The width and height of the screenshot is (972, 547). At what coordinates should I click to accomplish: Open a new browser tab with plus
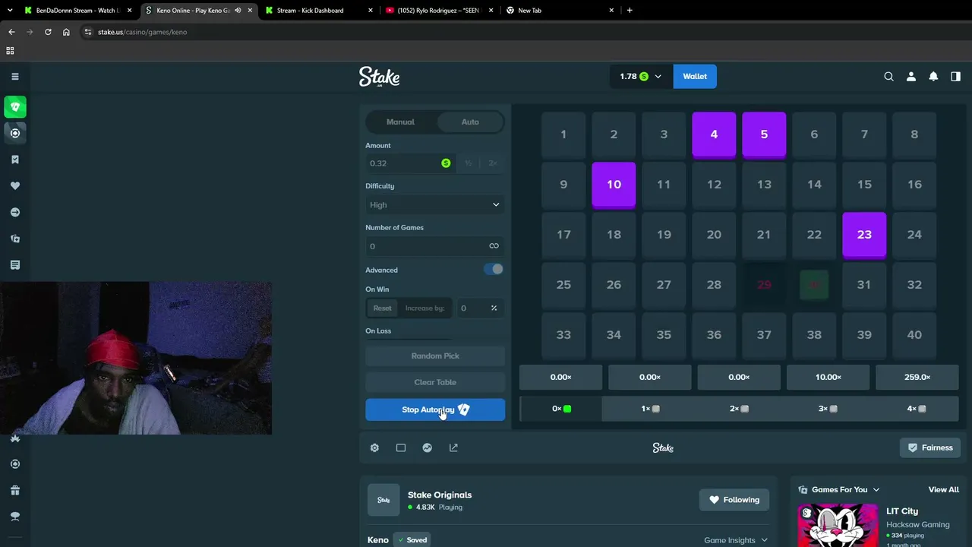click(x=630, y=11)
